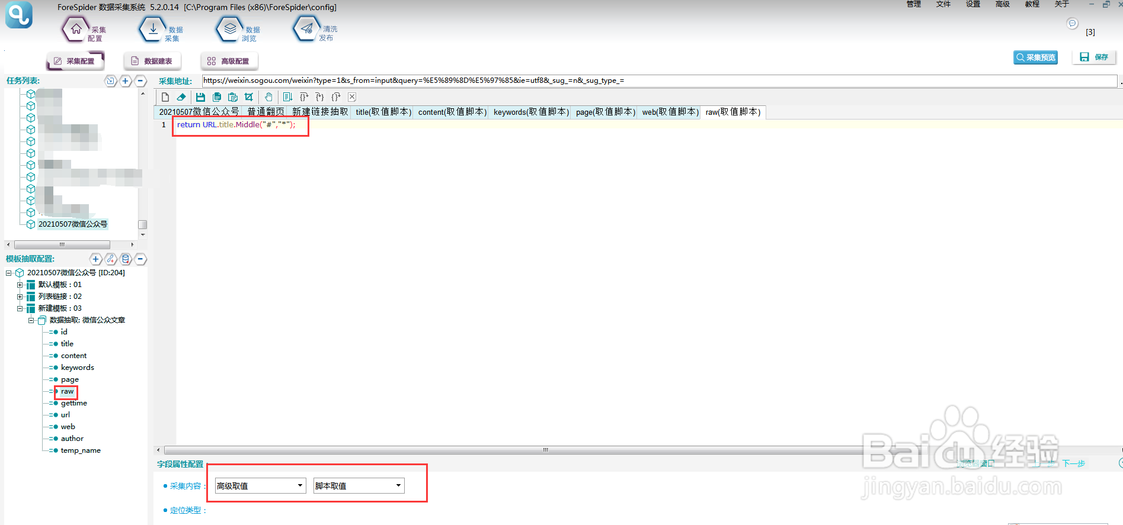Select the hand tool in script toolbar
Viewport: 1123px width, 525px height.
[268, 97]
